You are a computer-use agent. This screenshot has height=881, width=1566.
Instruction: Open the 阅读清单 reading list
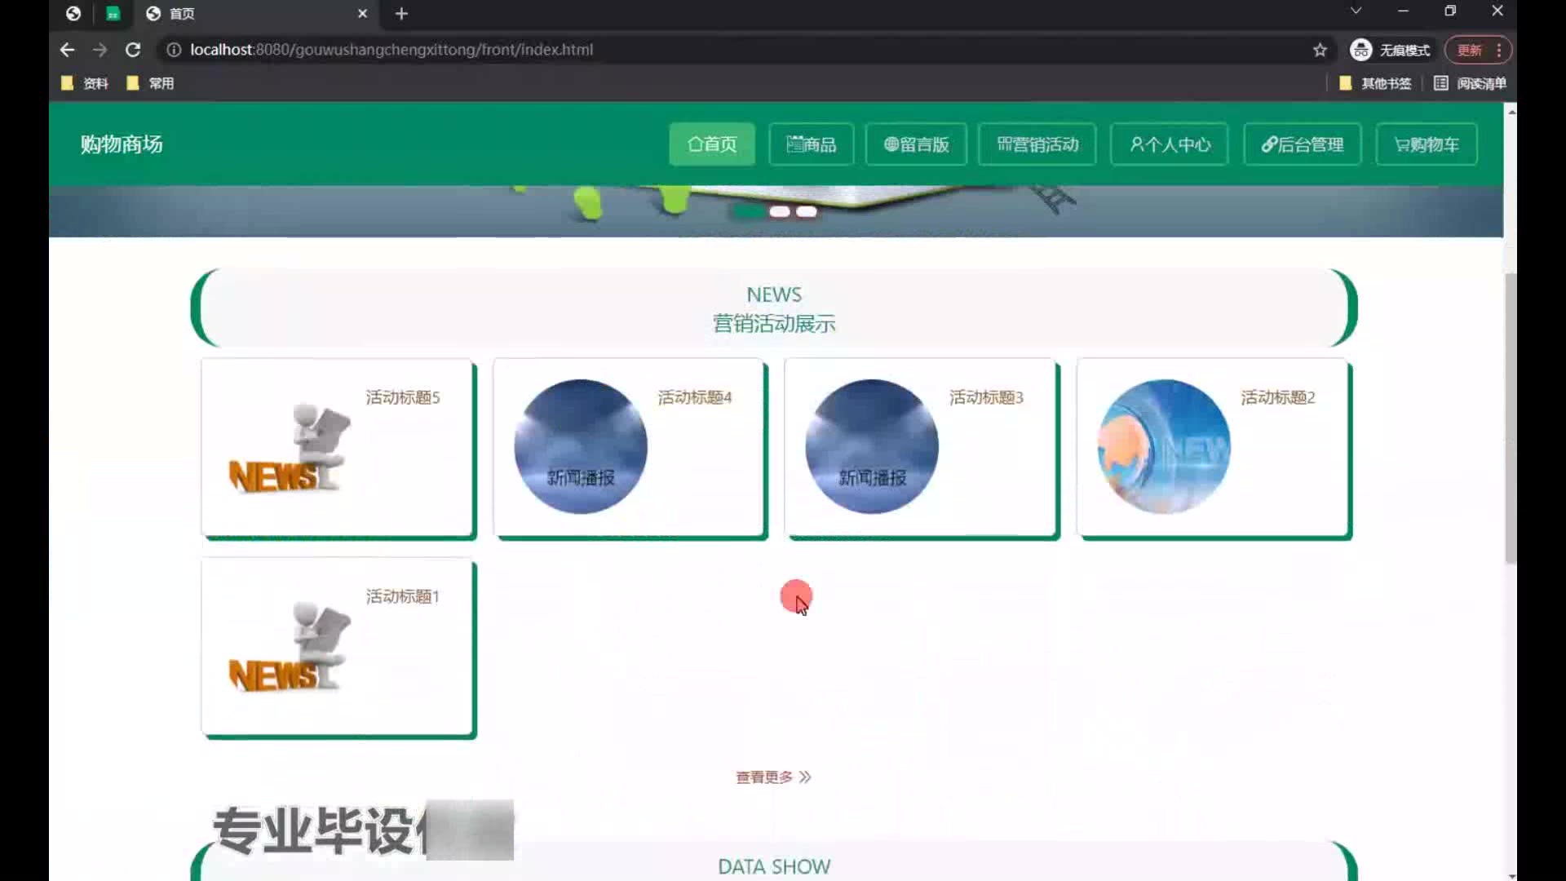click(1470, 83)
